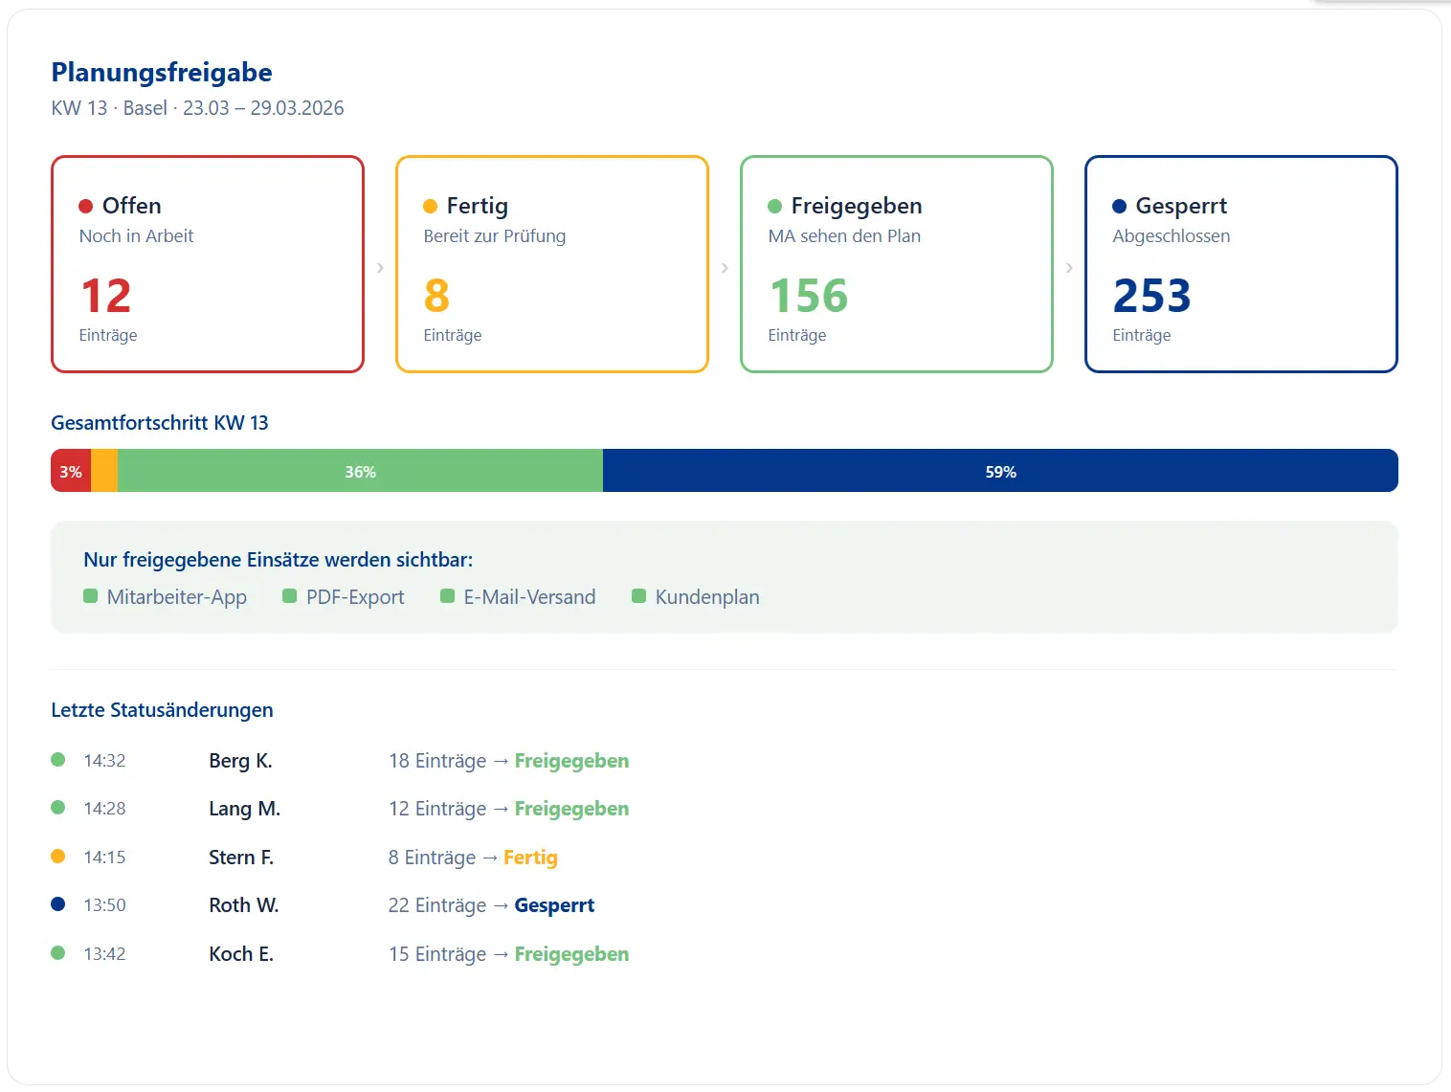Screen dimensions: 1451x1092
Task: Open the Offen card with 12 entries
Action: coord(208,264)
